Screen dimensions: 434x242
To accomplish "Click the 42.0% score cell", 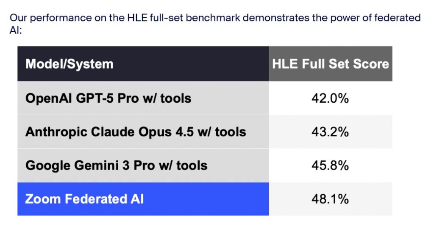I will [x=330, y=98].
